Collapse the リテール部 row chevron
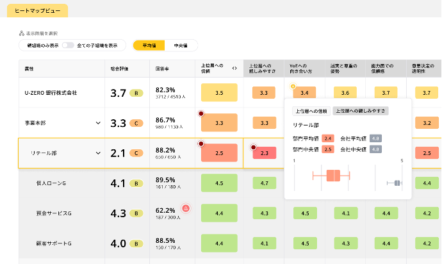 (99, 153)
